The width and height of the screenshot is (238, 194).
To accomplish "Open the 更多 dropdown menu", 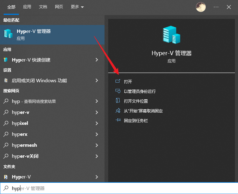I will click(x=77, y=7).
